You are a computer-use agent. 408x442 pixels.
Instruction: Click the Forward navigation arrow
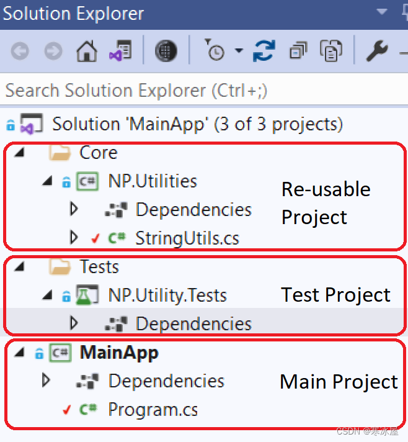point(53,52)
